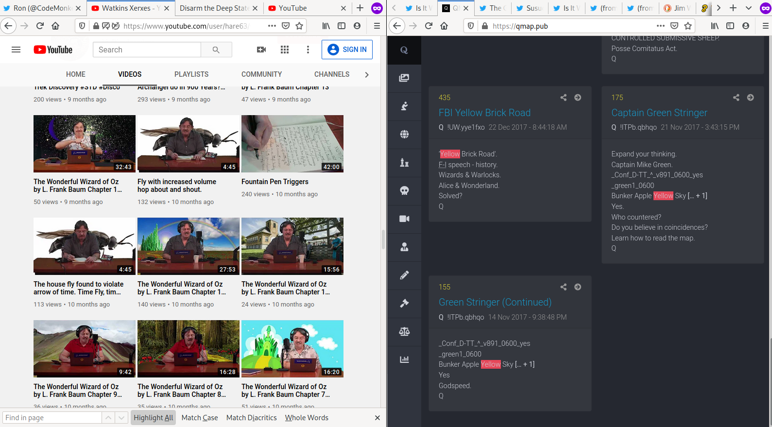This screenshot has width=772, height=427.
Task: Open the list all tabs dropdown arrow
Action: [x=749, y=8]
